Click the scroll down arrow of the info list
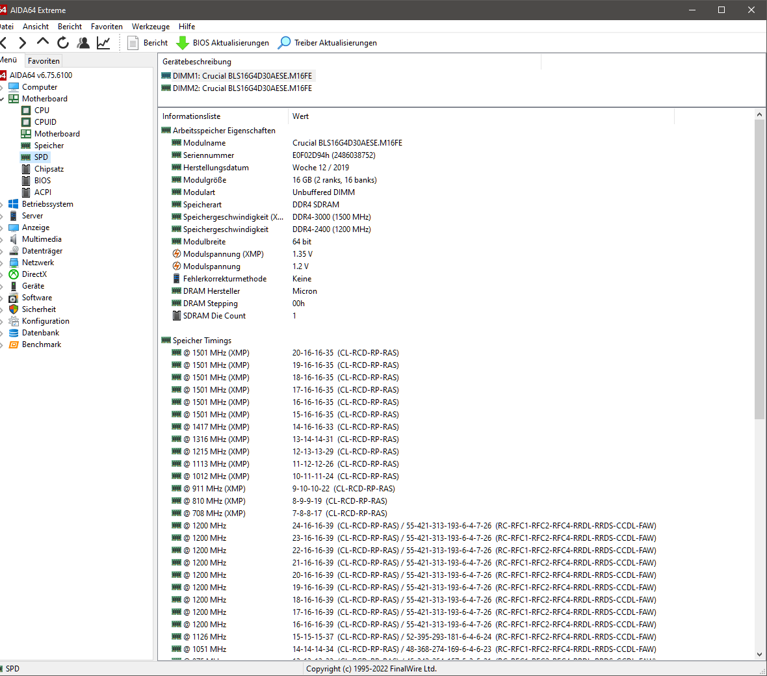 [759, 655]
